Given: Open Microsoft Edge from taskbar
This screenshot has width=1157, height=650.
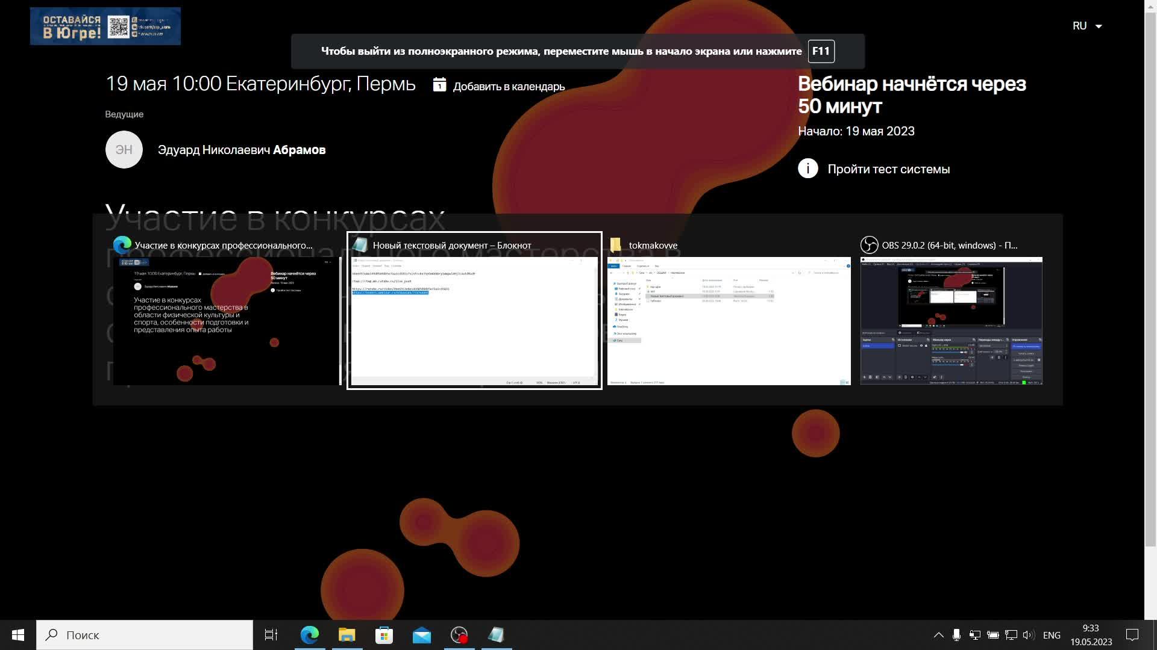Looking at the screenshot, I should click(310, 635).
